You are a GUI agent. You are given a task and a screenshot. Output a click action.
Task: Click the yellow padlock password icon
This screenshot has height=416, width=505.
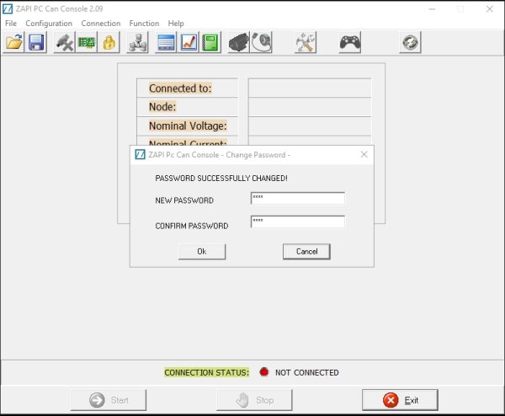(109, 42)
